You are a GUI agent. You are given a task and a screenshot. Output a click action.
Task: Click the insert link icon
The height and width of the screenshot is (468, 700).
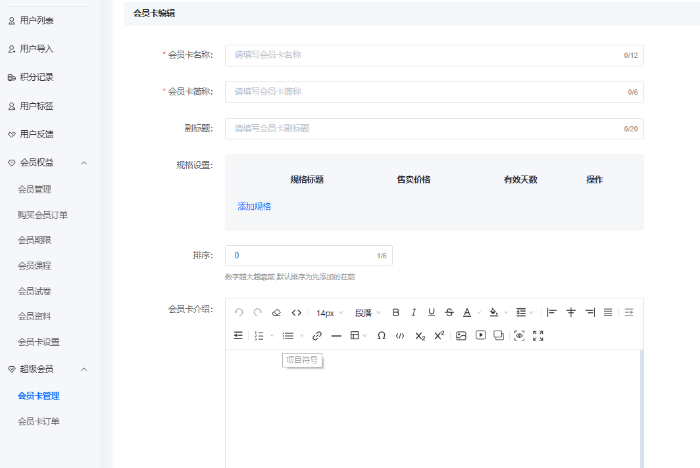(317, 336)
